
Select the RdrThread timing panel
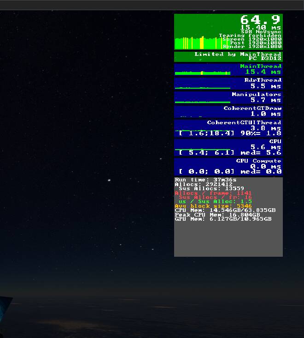click(228, 83)
